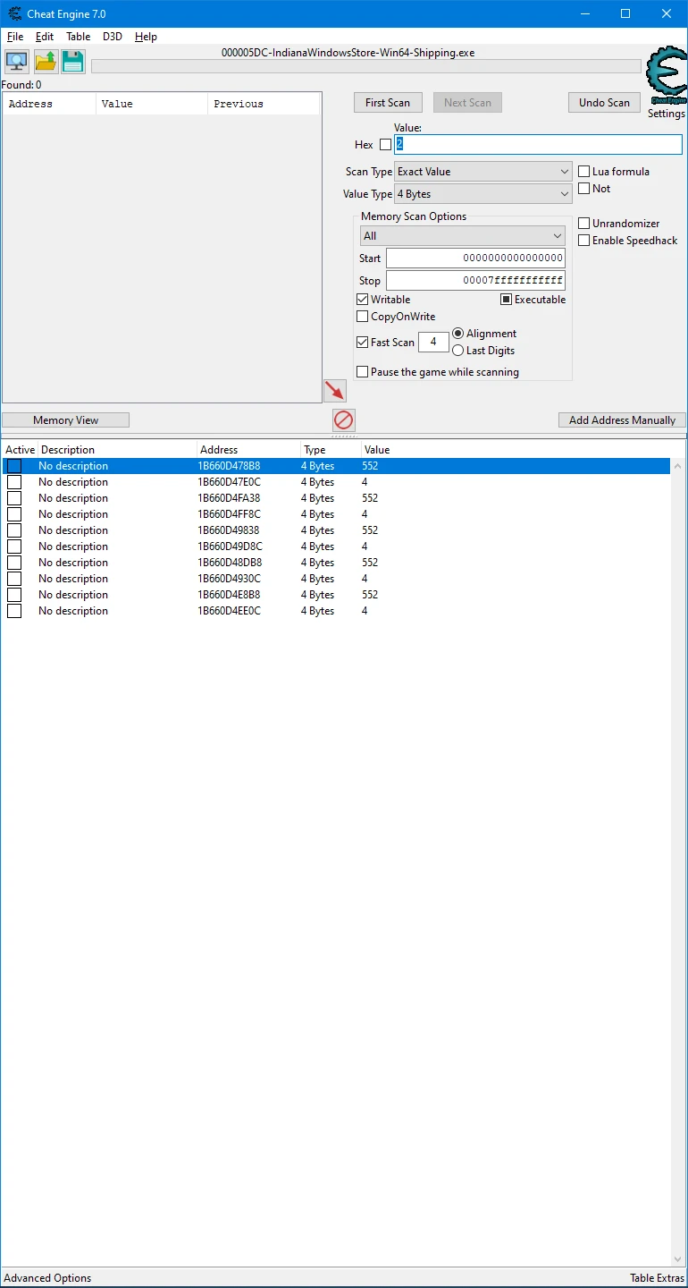Click the open cheat table folder icon
Viewport: 688px width, 1288px height.
(46, 62)
